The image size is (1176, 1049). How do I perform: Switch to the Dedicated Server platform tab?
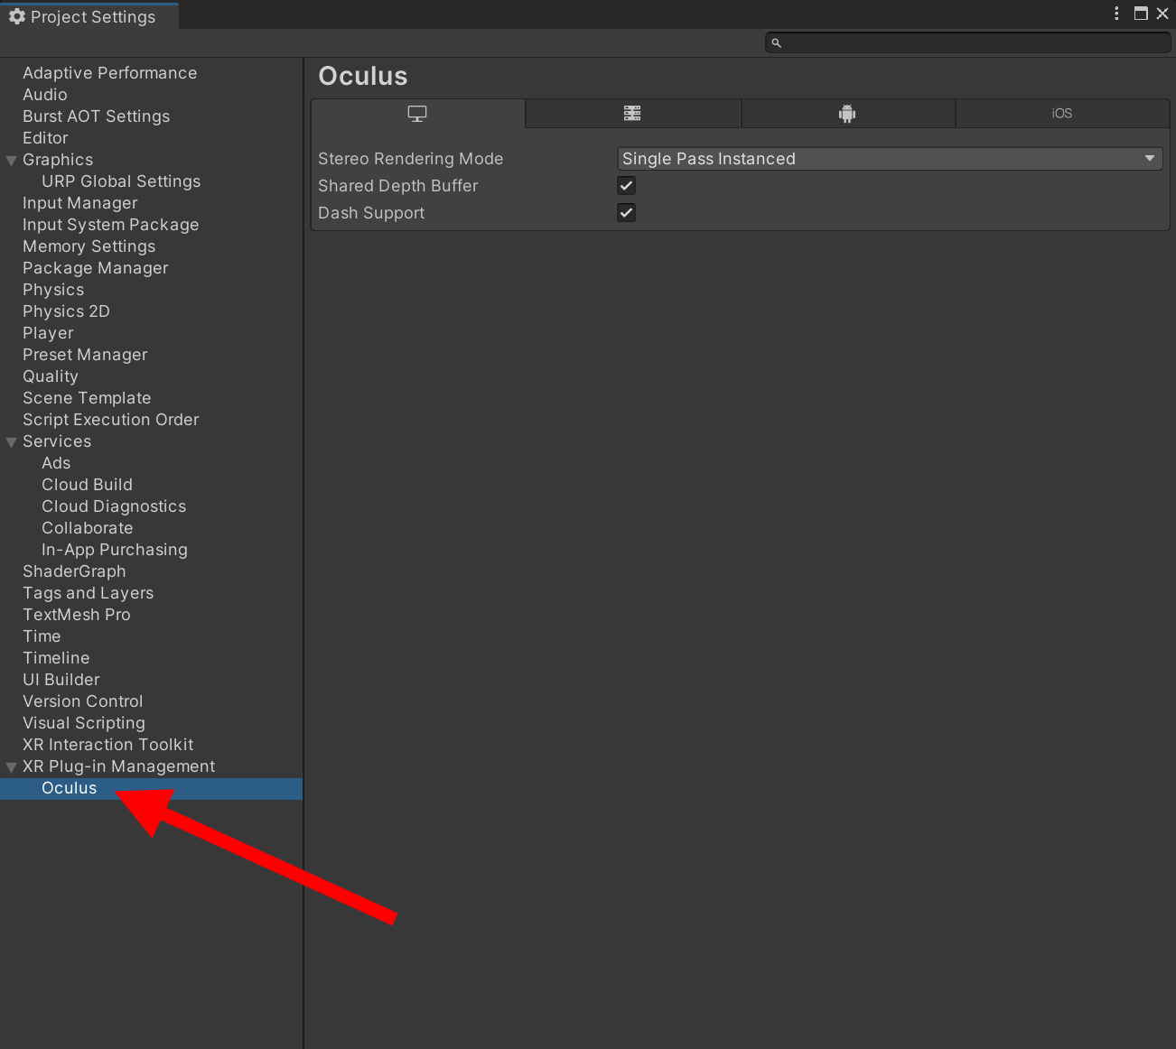click(632, 114)
